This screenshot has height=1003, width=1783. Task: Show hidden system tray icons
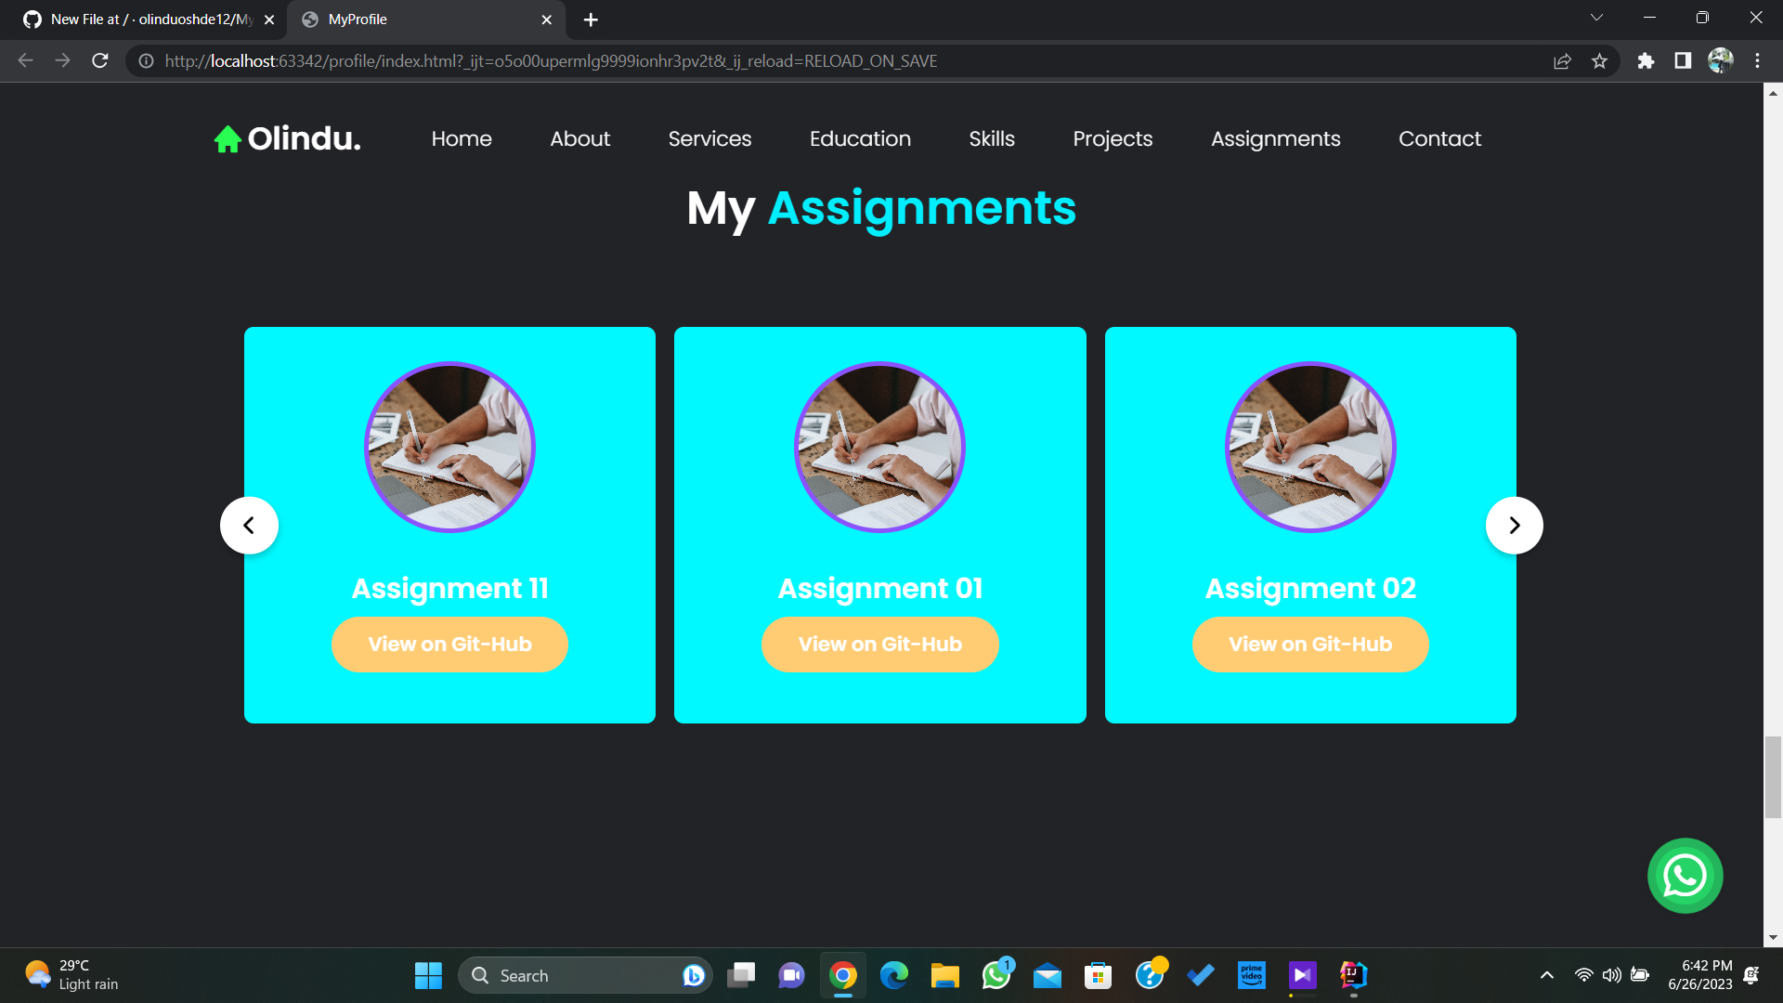(1546, 975)
